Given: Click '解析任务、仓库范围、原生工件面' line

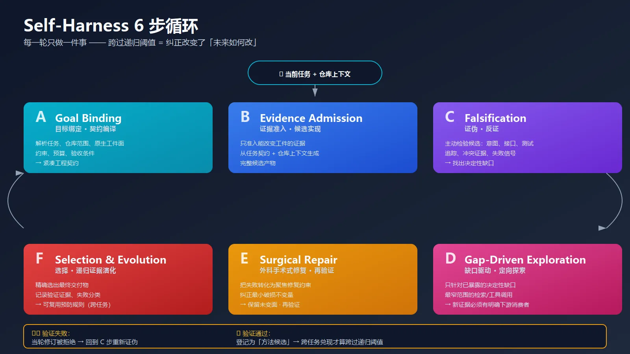Looking at the screenshot, I should pyautogui.click(x=80, y=144).
